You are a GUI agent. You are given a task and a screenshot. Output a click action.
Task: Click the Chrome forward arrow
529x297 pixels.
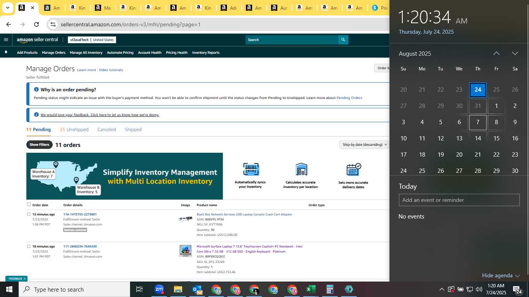pos(22,24)
